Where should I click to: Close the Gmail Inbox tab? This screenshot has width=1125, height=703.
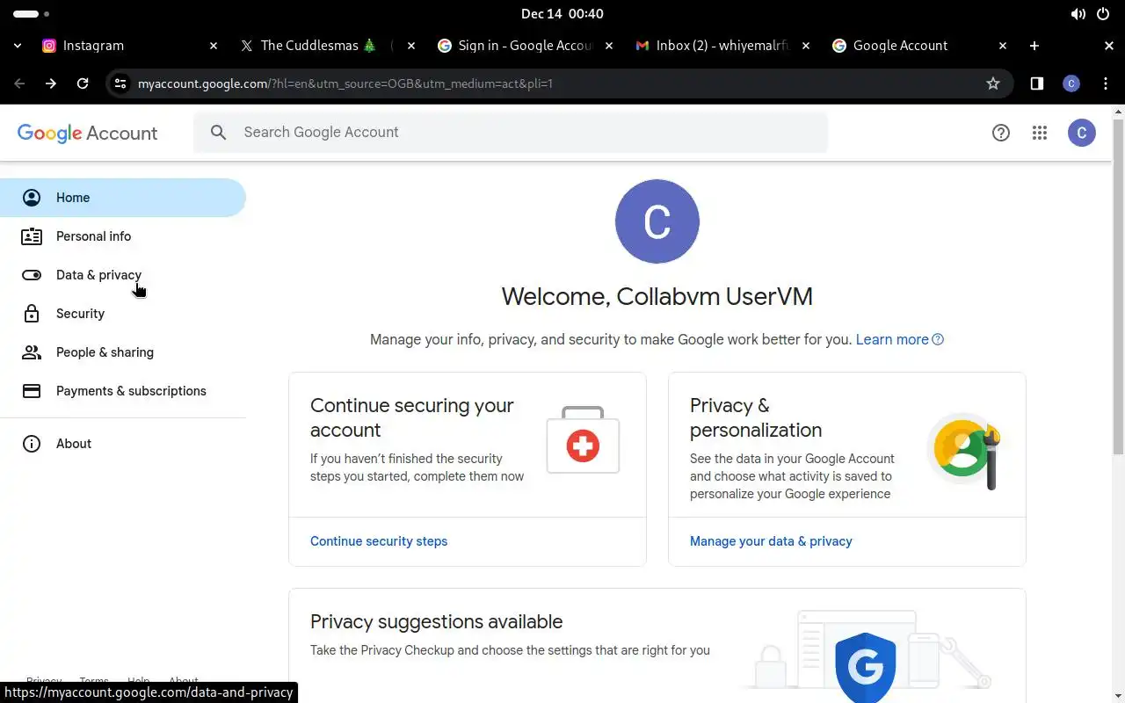[x=806, y=46]
